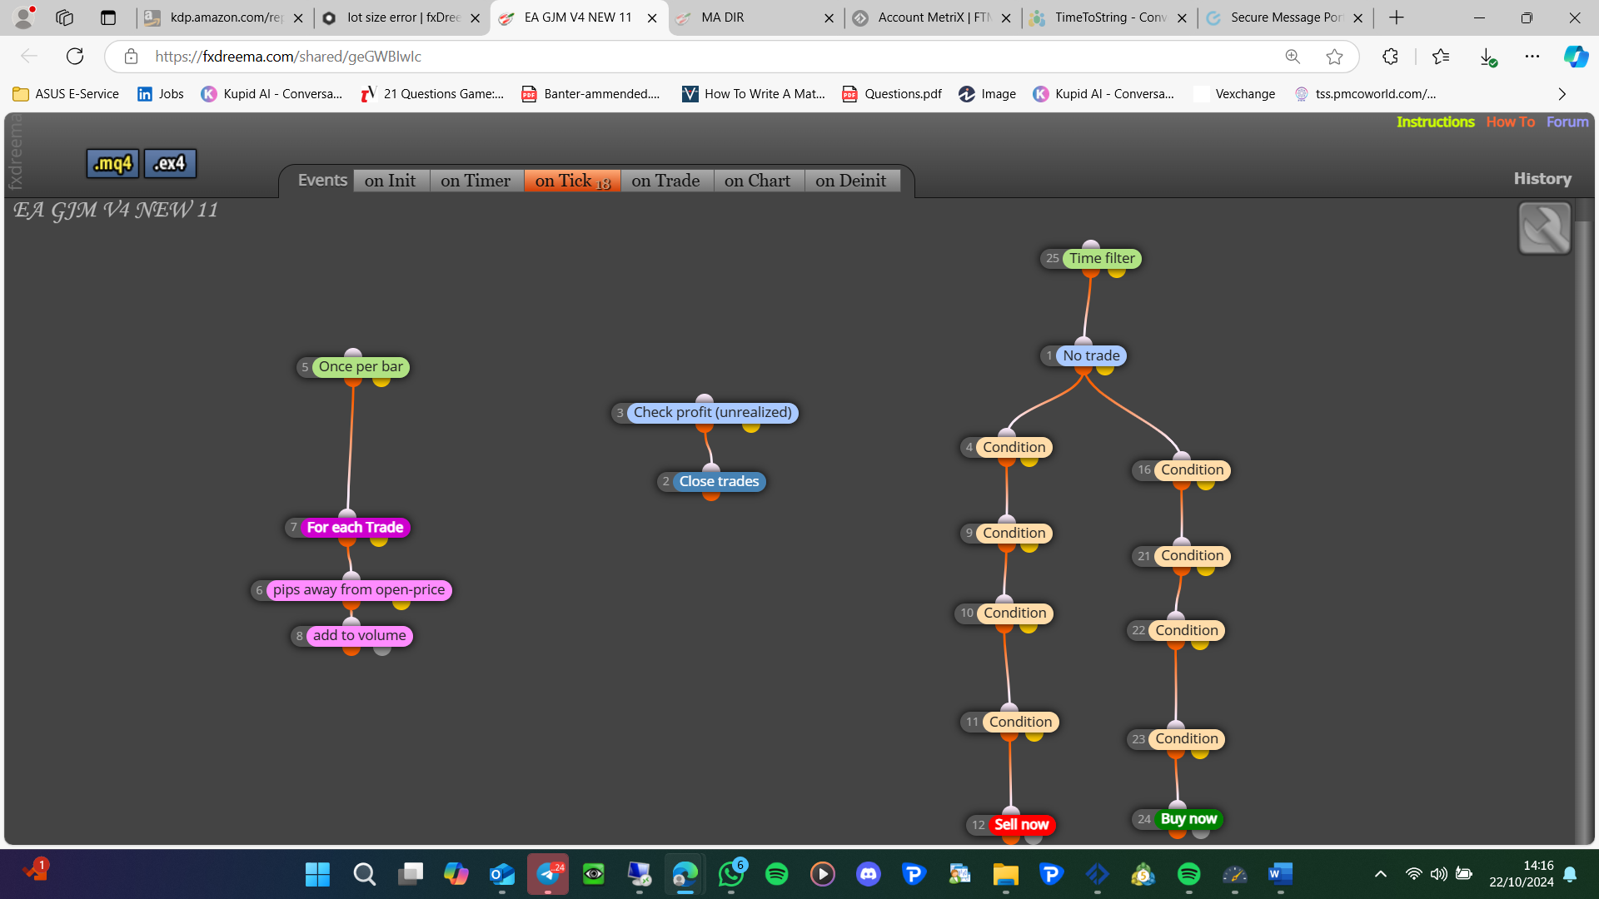
Task: Open the browser downloads icon
Action: pyautogui.click(x=1487, y=57)
